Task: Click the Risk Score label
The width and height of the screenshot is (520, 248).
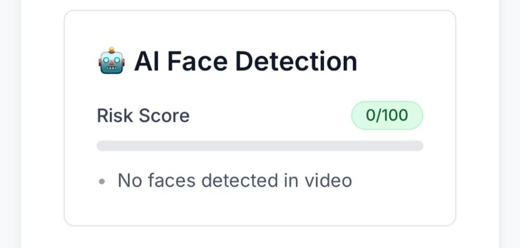Action: pyautogui.click(x=143, y=116)
